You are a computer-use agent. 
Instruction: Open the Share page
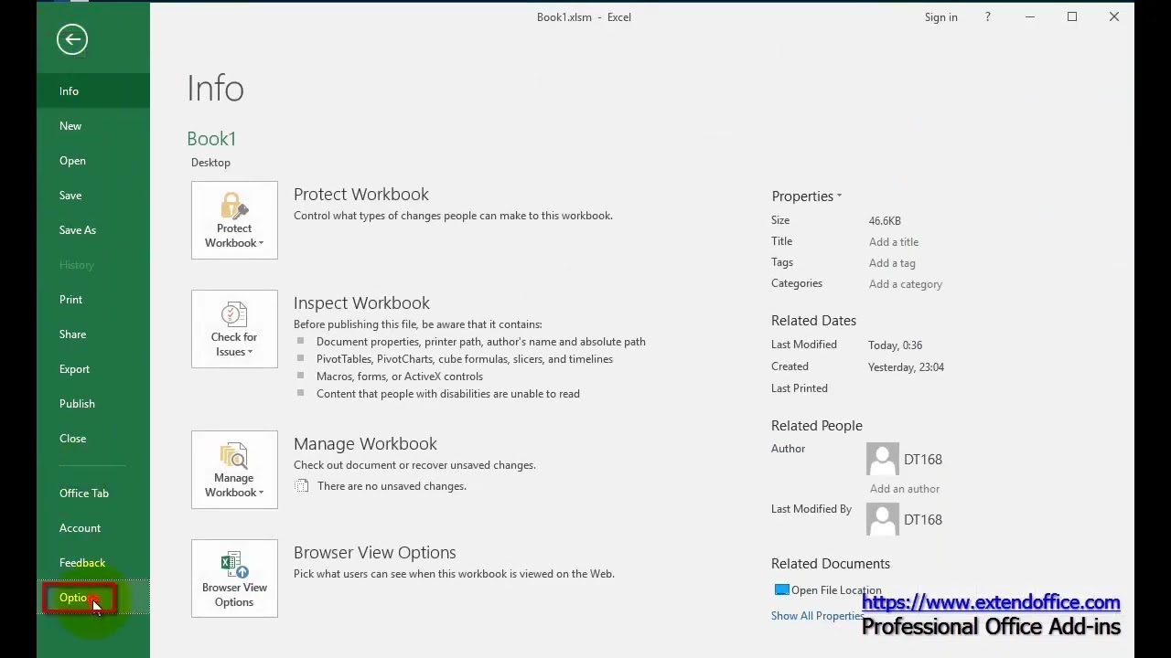(93, 334)
